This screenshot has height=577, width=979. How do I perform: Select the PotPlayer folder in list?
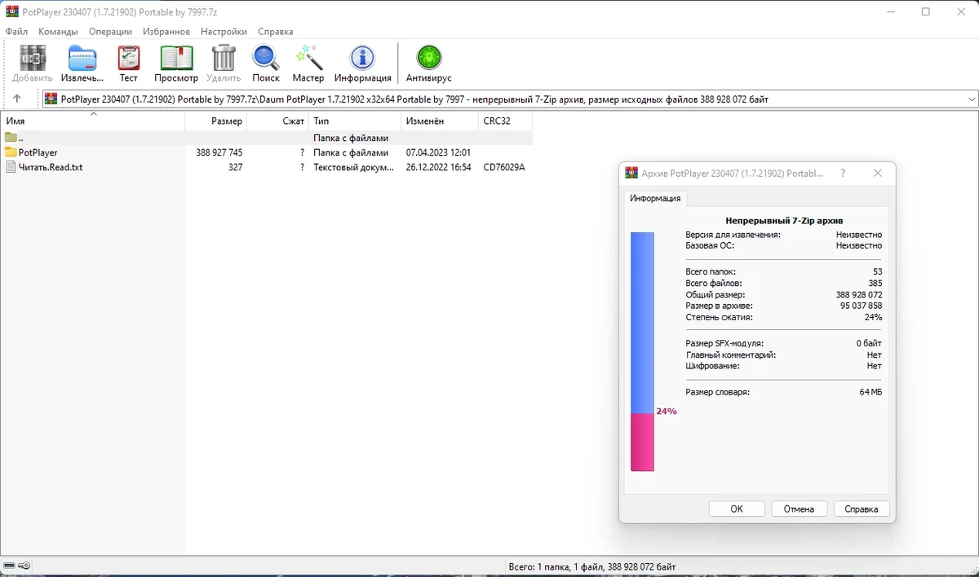coord(38,152)
